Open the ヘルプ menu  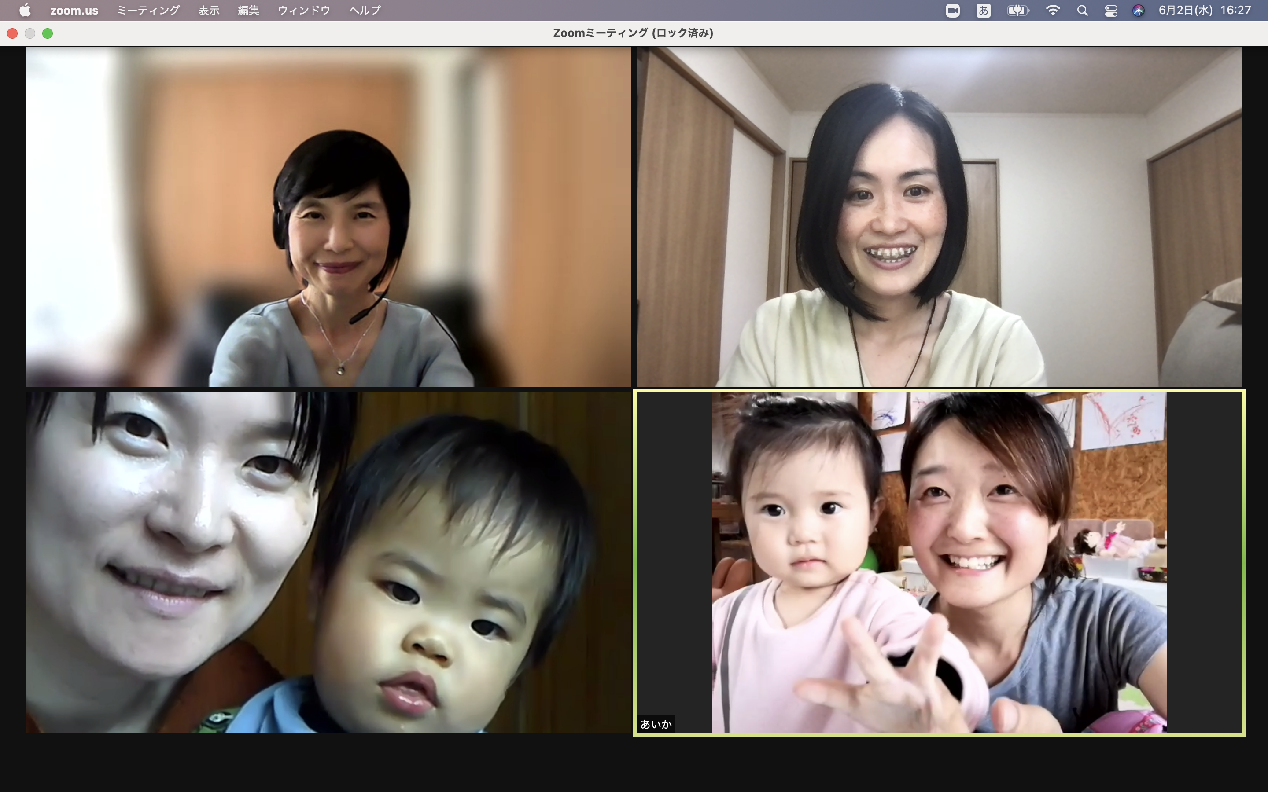coord(365,11)
